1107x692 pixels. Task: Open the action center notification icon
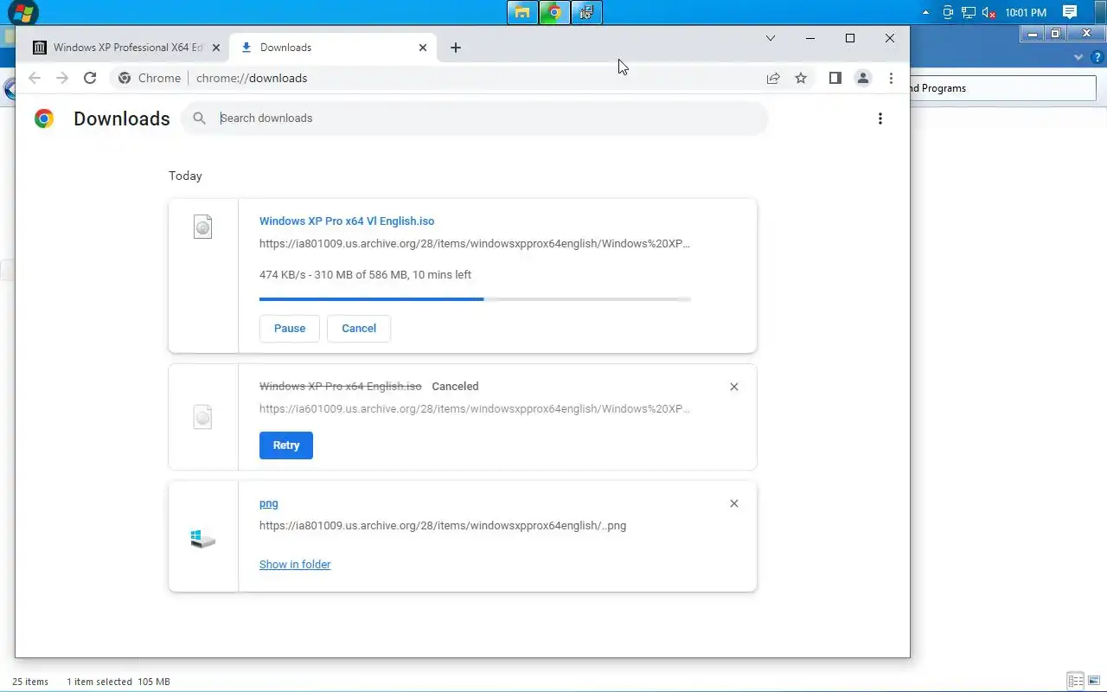[1070, 12]
